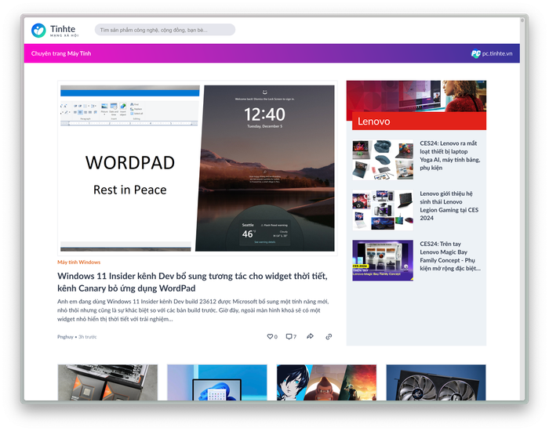Open the graphics card fans thumbnail
549x431 pixels.
[x=436, y=382]
